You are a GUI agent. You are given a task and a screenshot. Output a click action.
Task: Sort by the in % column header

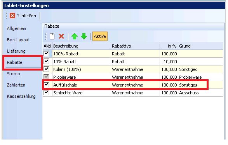click(x=169, y=46)
